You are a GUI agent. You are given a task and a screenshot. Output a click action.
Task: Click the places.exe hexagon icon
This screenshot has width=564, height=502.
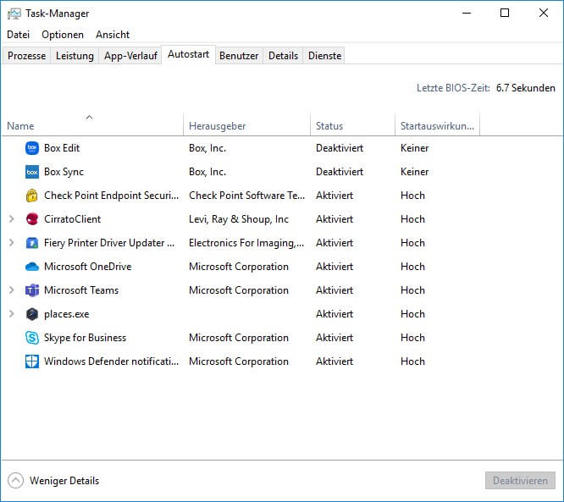tap(32, 314)
